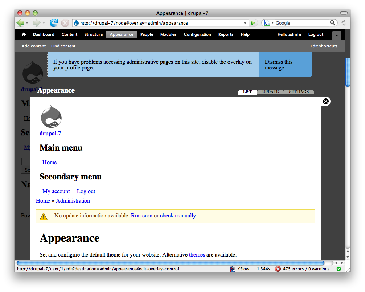Viewport: 365px width, 292px height.
Task: Click the Google search magnifier icon
Action: coord(333,22)
